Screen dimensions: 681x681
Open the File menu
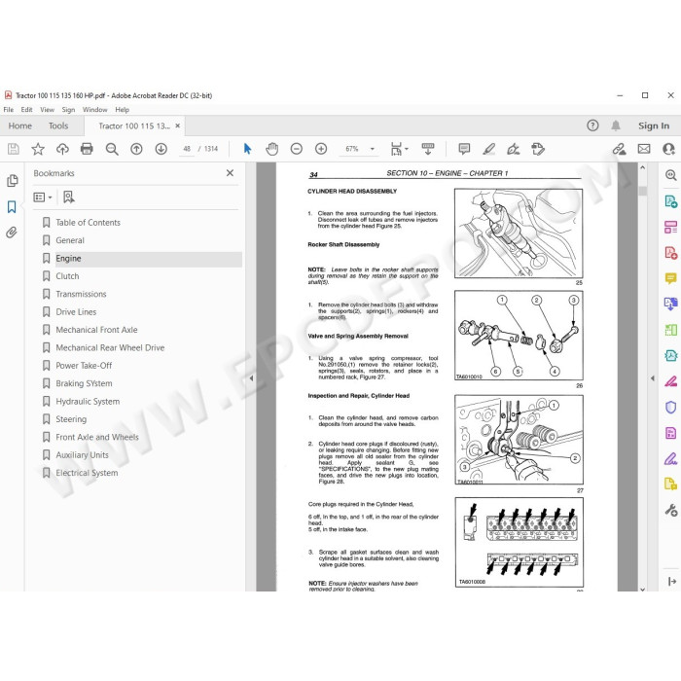tap(8, 110)
